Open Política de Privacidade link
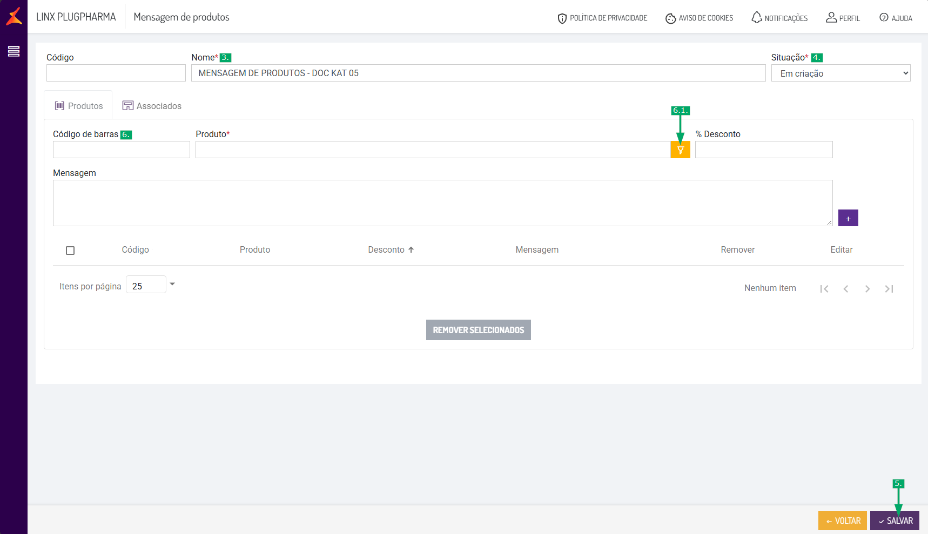The image size is (928, 534). tap(602, 18)
